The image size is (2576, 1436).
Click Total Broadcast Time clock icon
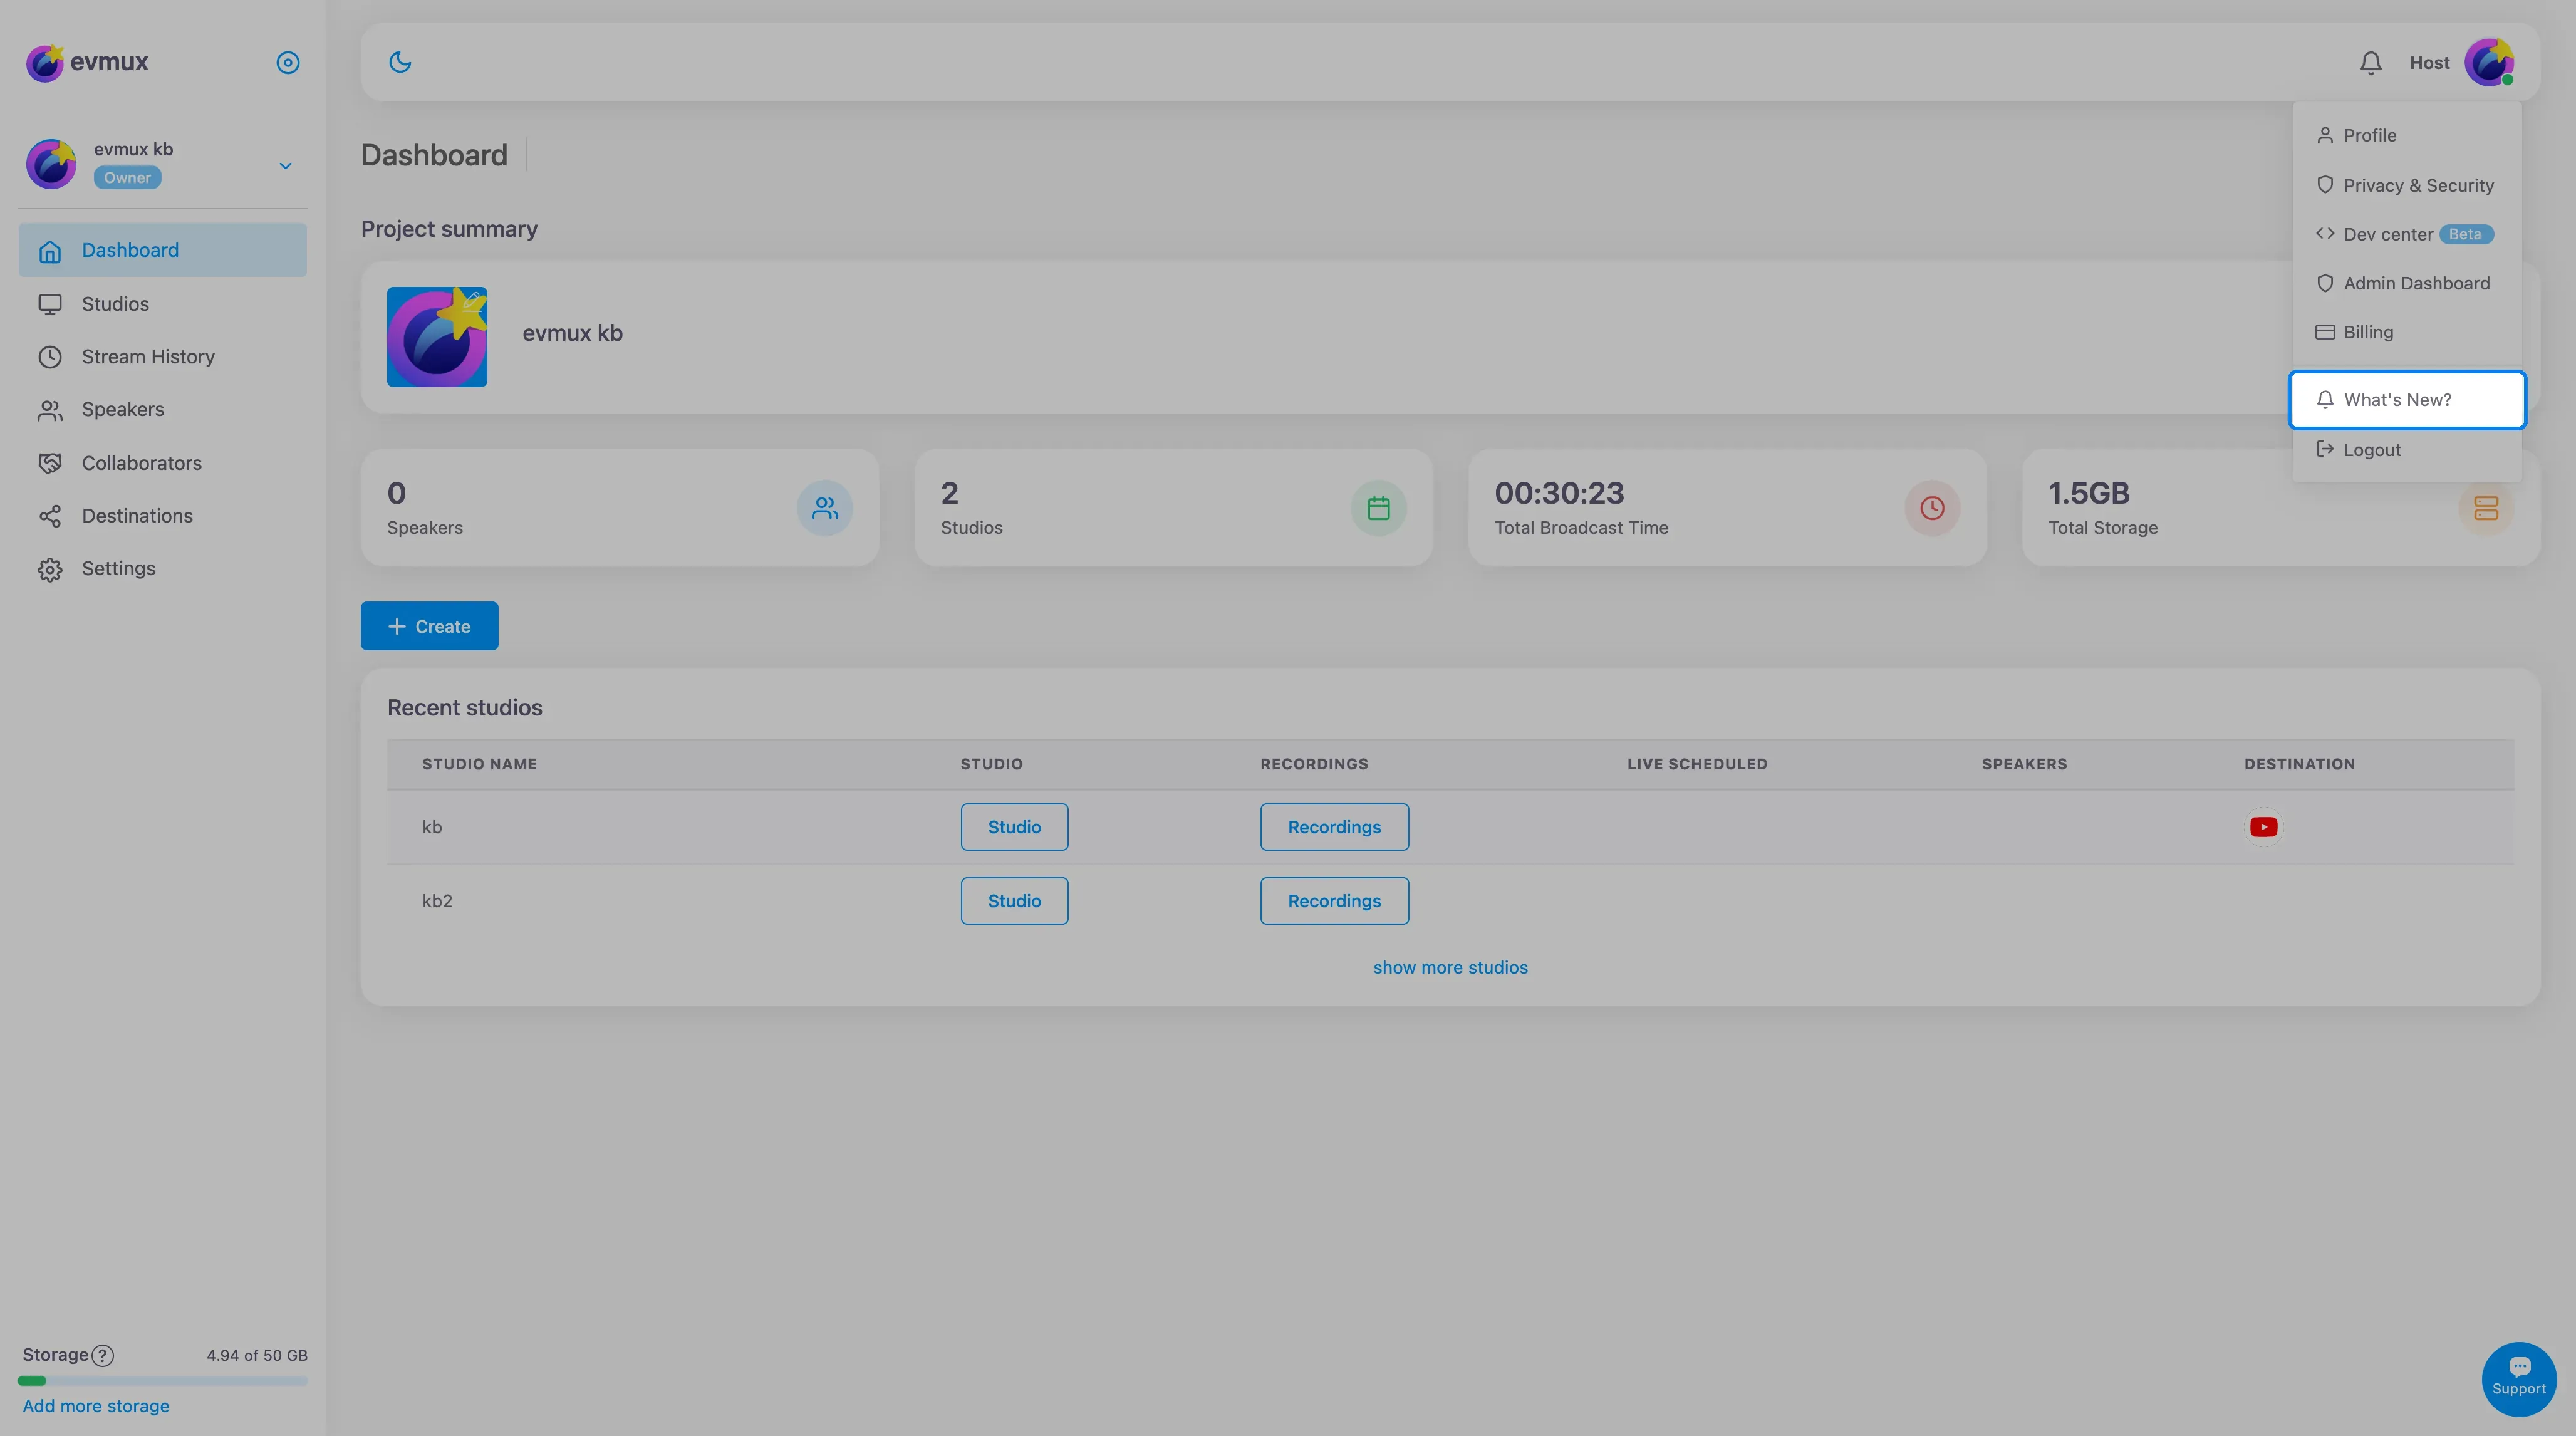pos(1932,508)
